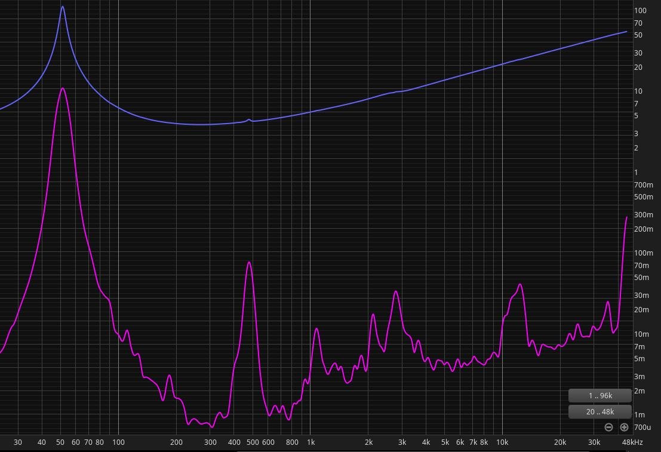Screen dimensions: 661x452
Task: Click the 1 label on the vertical scale
Action: tap(636, 172)
